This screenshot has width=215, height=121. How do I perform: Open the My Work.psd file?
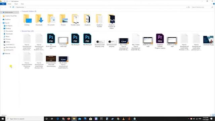tap(75, 40)
